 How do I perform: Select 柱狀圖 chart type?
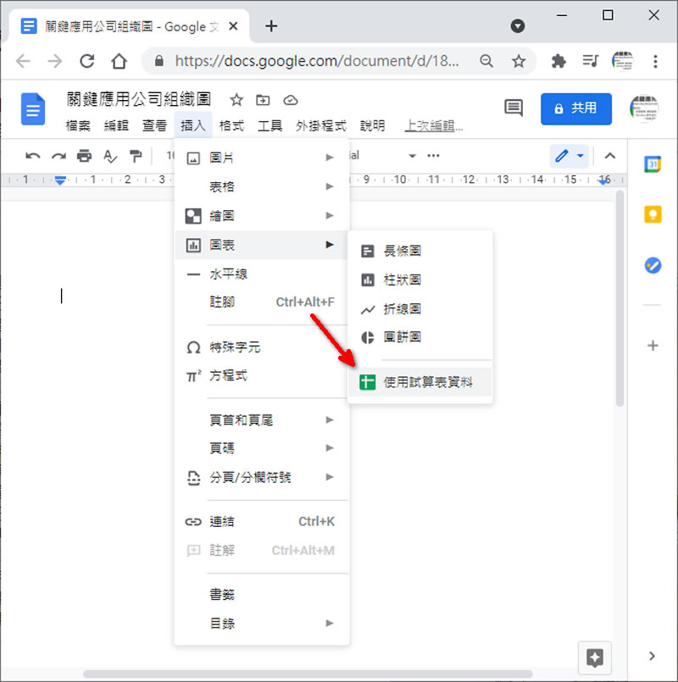pyautogui.click(x=420, y=280)
